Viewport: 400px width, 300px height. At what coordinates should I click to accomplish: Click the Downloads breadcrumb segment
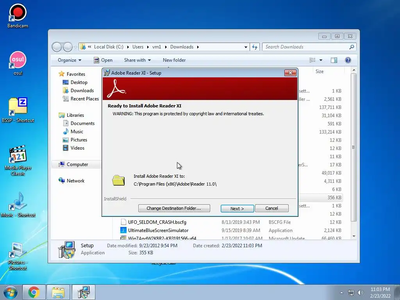182,47
